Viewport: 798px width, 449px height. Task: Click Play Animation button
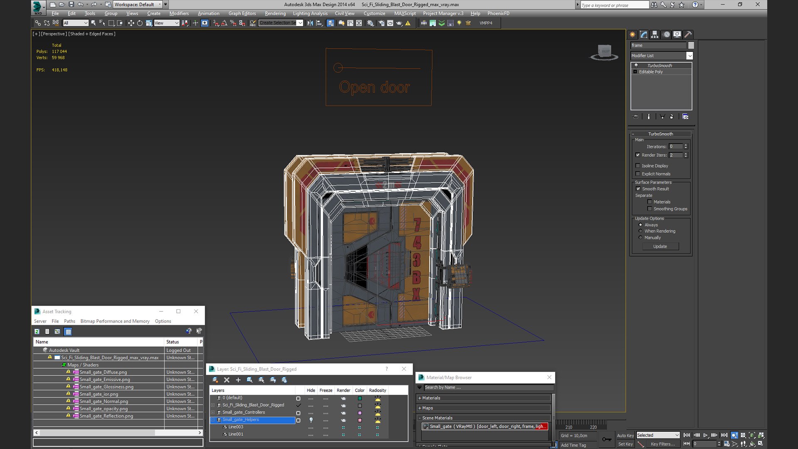[x=705, y=435]
